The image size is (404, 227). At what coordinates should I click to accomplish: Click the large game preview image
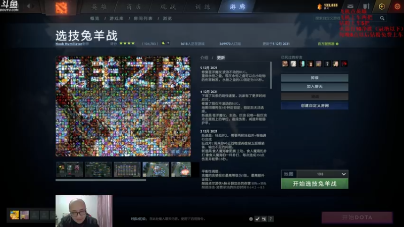[x=123, y=106]
